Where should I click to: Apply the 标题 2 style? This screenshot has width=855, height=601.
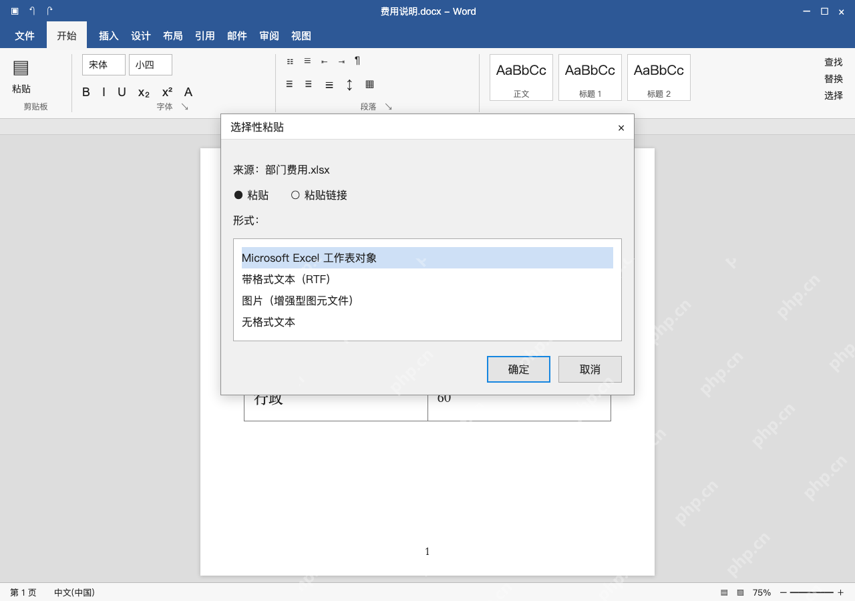coord(659,77)
